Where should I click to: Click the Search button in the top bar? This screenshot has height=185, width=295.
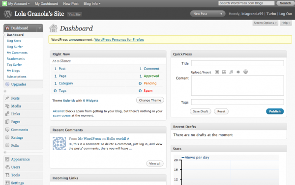coord(285,3)
